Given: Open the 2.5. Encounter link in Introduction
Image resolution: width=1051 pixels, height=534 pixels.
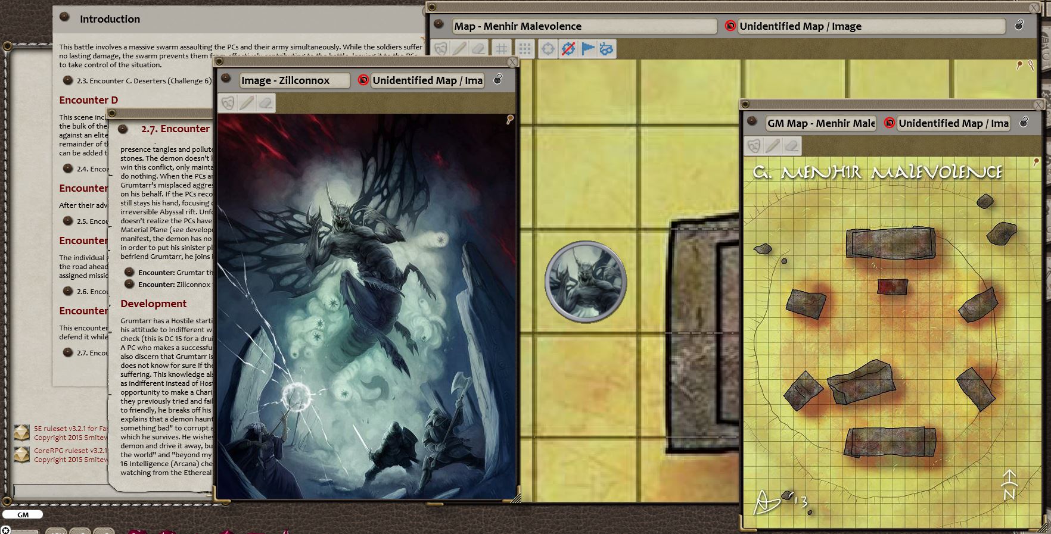Looking at the screenshot, I should [68, 221].
